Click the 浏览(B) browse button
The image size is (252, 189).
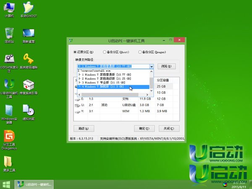coord(166,66)
